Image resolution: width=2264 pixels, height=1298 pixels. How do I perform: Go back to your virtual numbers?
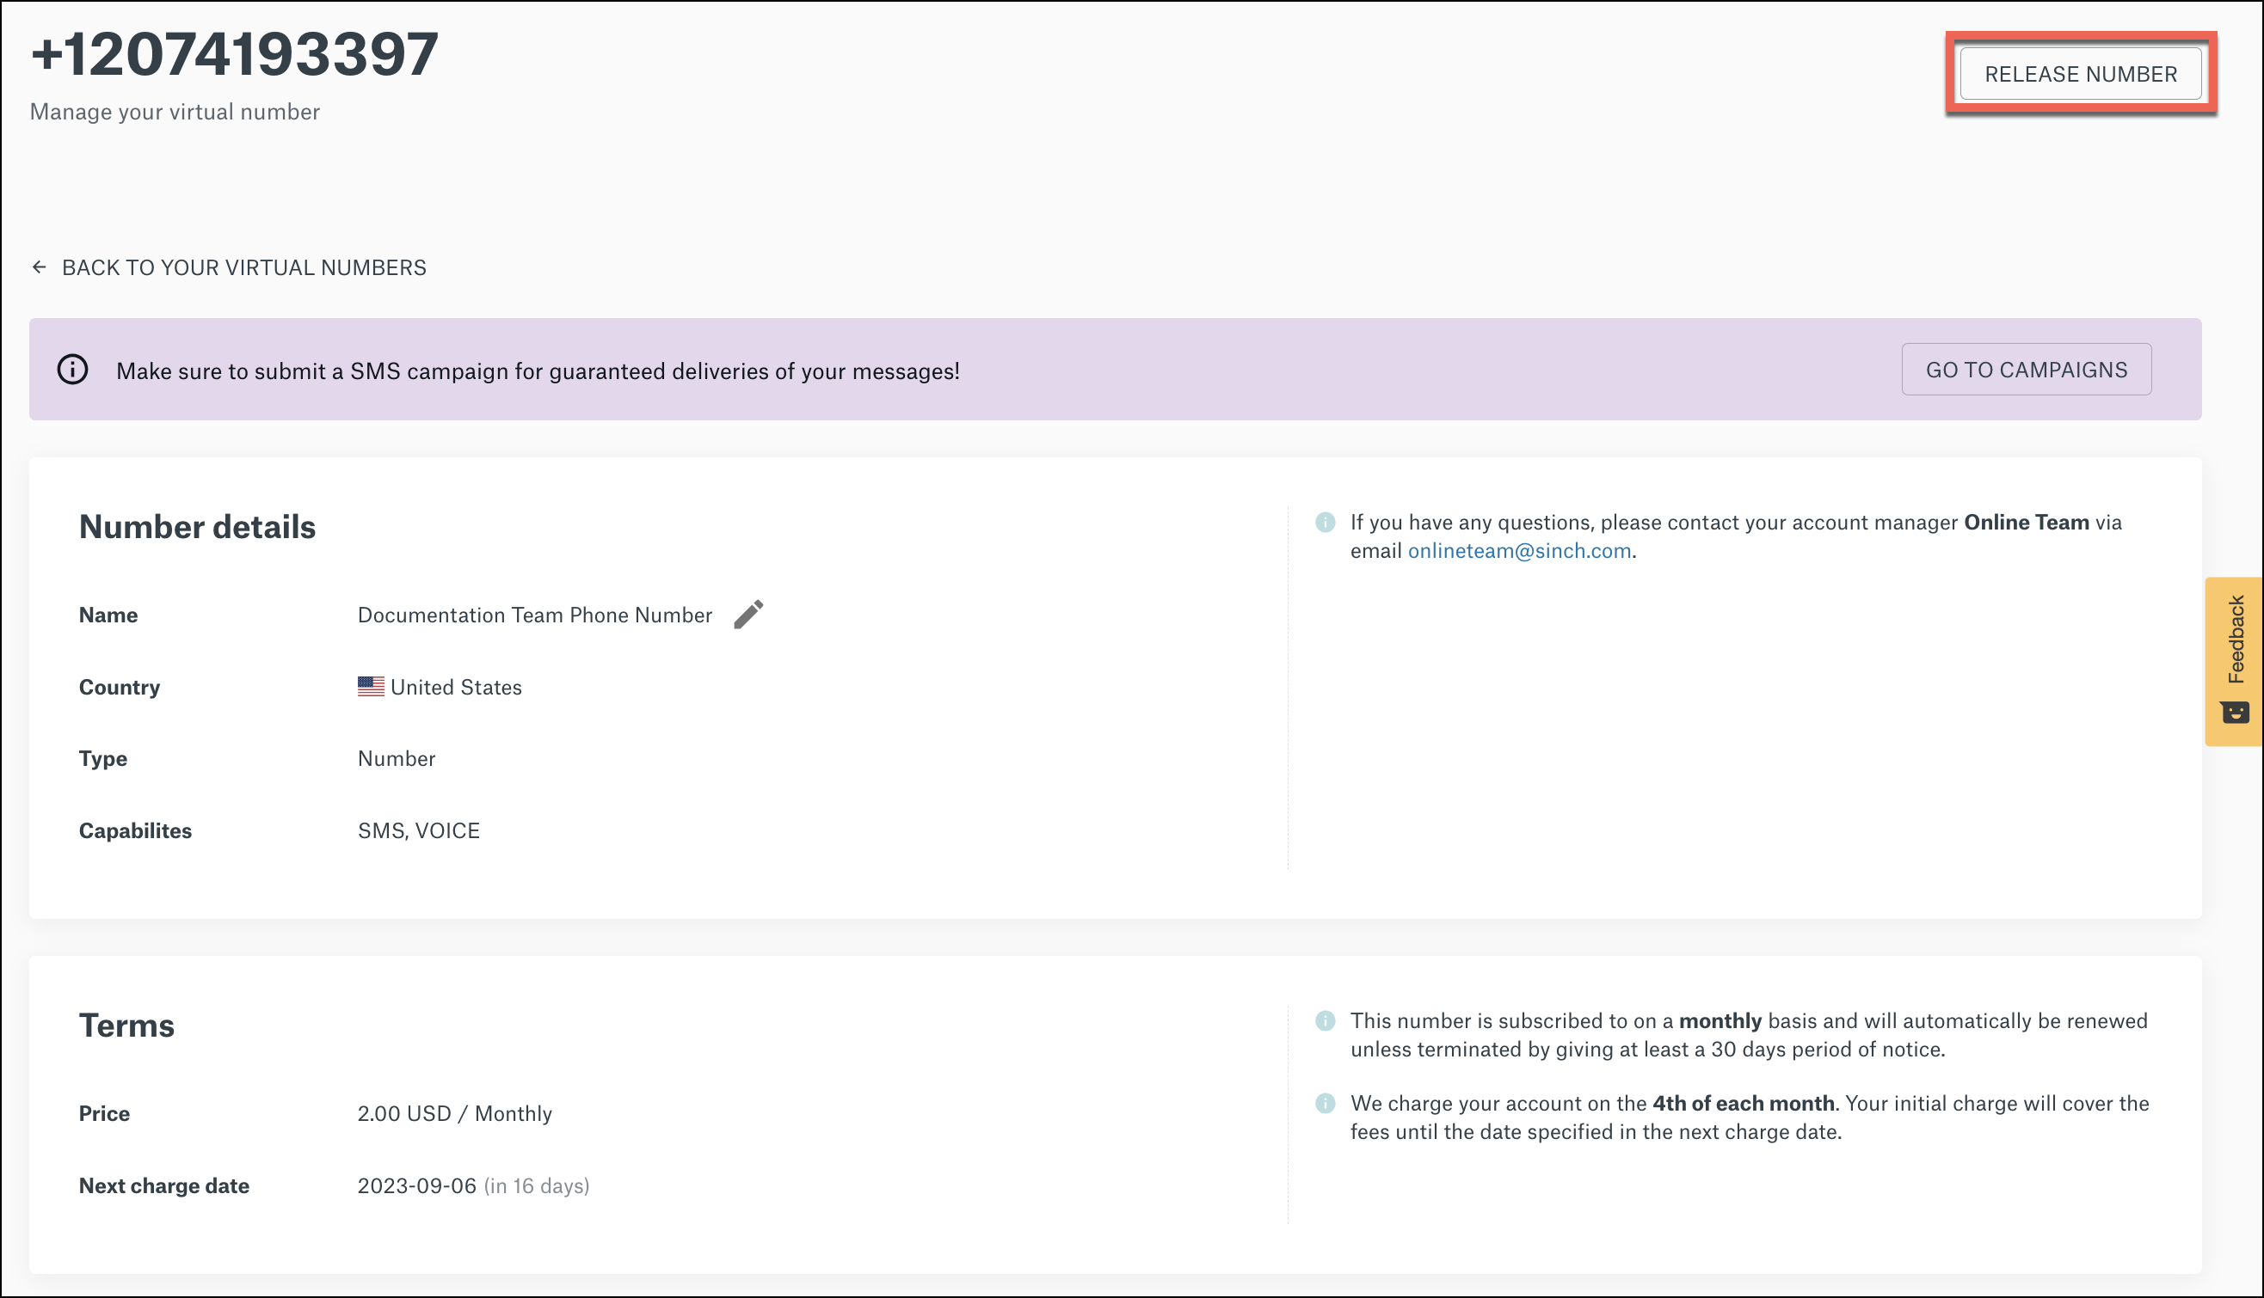(228, 267)
